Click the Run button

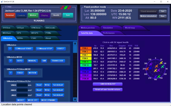(x=162, y=16)
